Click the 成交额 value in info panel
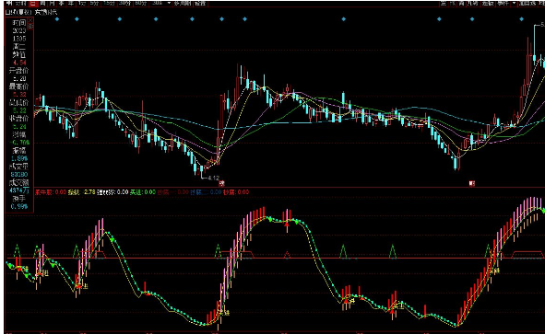 [x=19, y=190]
